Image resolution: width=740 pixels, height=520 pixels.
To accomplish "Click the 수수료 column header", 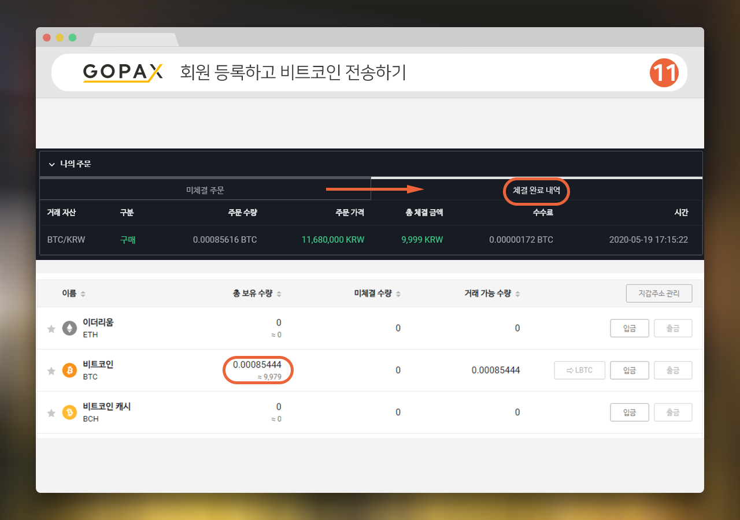I will click(x=543, y=213).
